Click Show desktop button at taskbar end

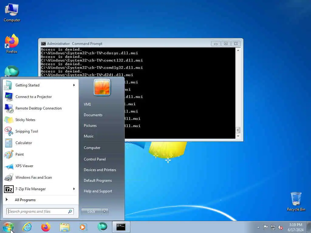click(309, 227)
